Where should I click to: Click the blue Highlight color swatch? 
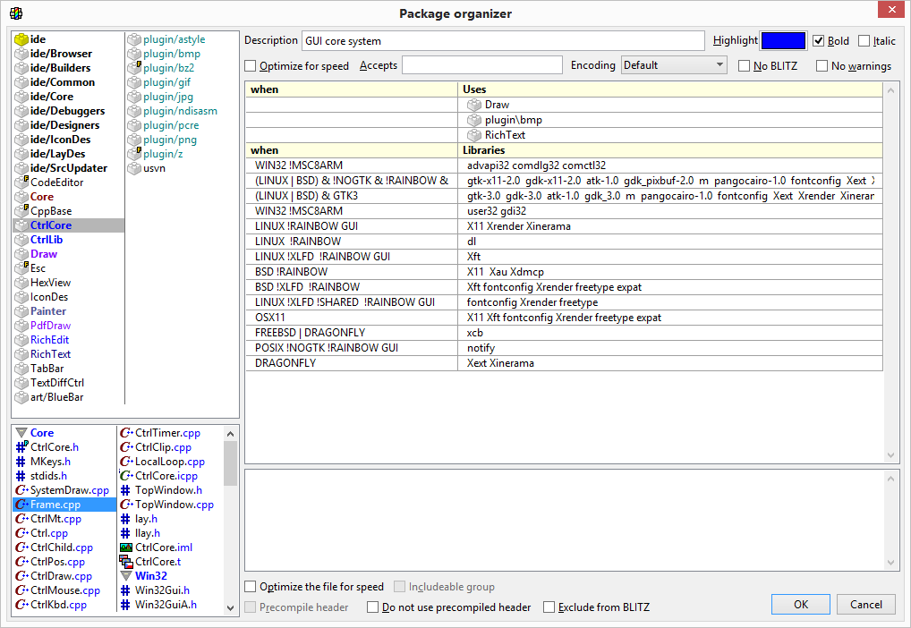[782, 41]
